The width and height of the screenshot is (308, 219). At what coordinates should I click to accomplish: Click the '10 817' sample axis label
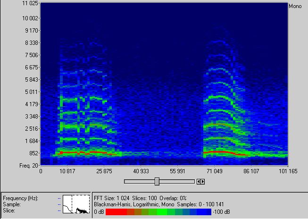tap(67, 171)
